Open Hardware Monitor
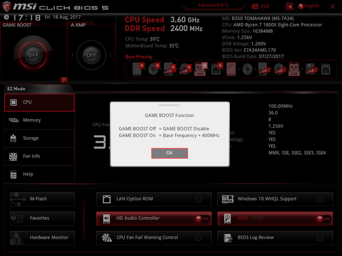 tap(42, 238)
